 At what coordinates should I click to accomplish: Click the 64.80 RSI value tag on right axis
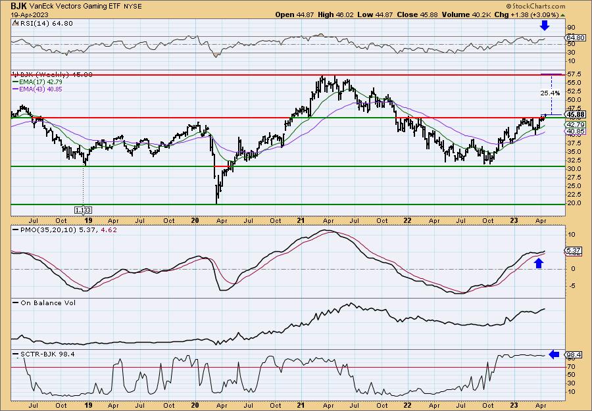(576, 37)
